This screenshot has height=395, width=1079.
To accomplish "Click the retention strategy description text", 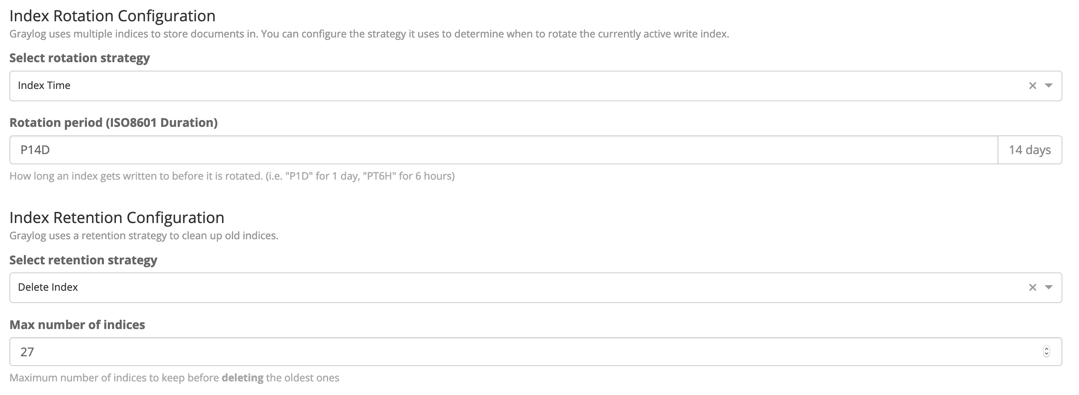I will coord(144,236).
